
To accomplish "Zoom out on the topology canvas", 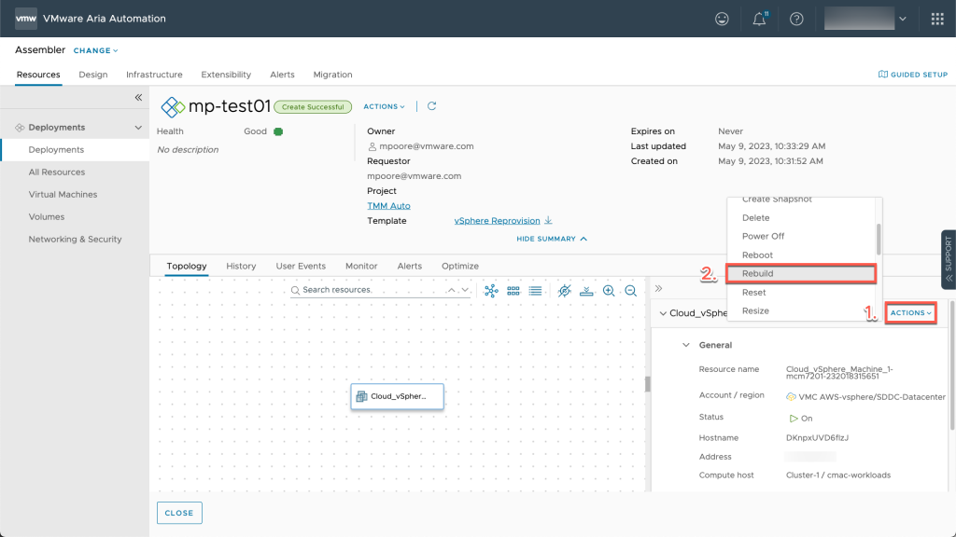I will point(631,291).
